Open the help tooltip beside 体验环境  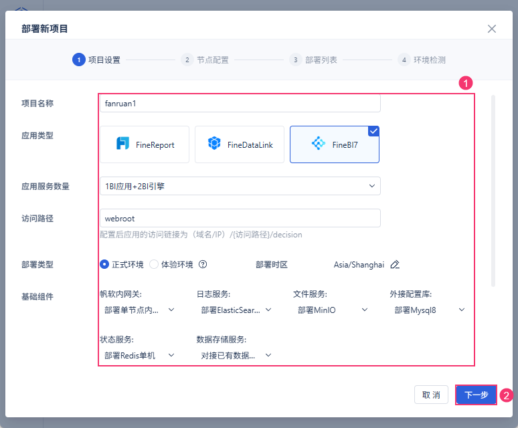tap(203, 264)
